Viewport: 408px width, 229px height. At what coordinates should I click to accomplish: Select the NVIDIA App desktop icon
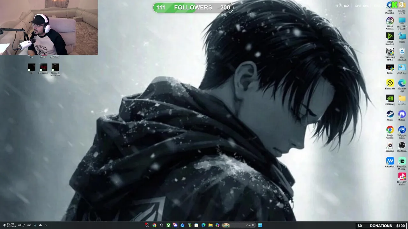(x=390, y=100)
